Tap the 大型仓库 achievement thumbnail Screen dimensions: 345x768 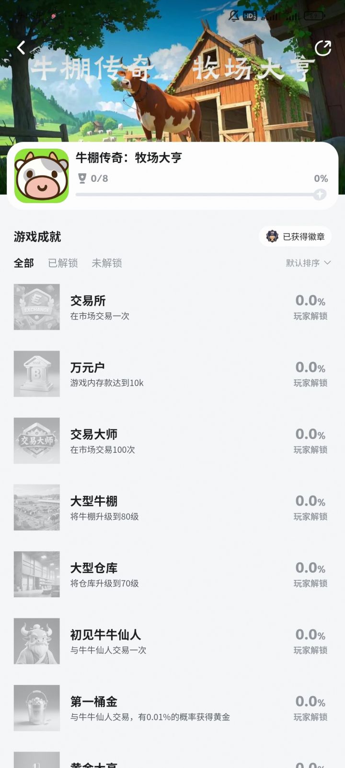pyautogui.click(x=37, y=574)
